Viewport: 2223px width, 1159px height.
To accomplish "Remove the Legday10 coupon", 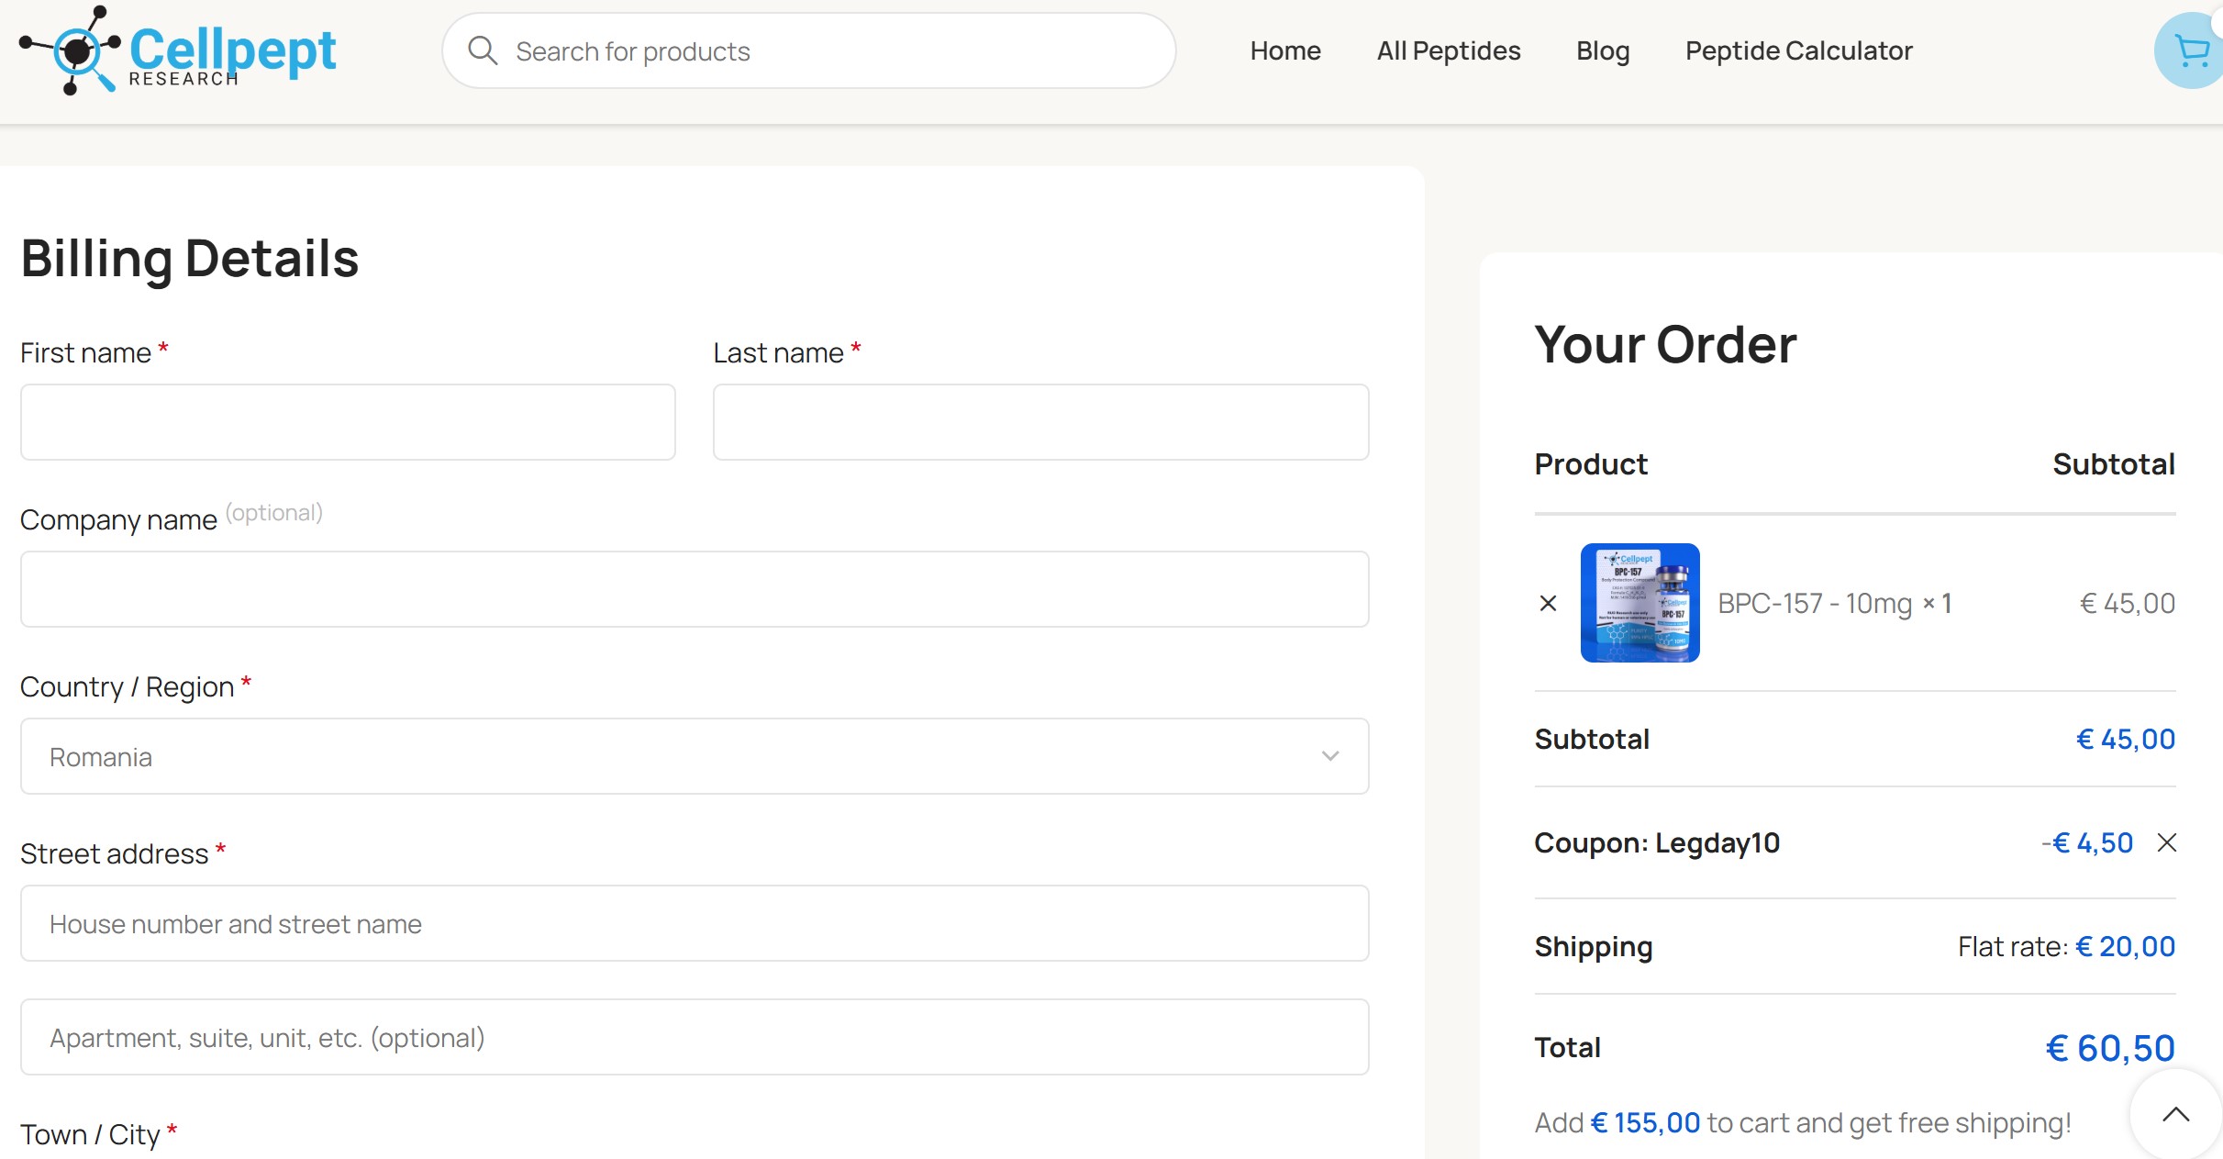I will pyautogui.click(x=2167, y=842).
